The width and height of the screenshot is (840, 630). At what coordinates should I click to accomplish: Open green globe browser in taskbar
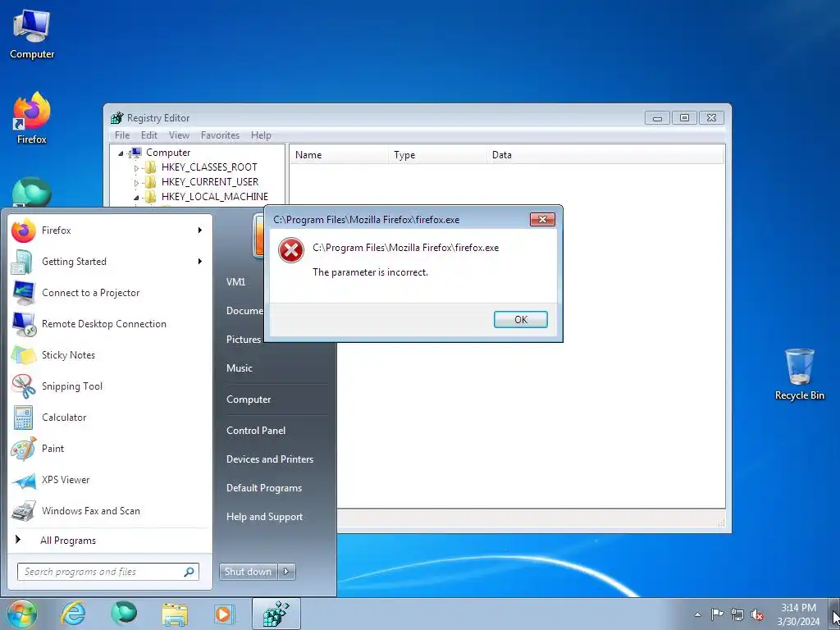124,614
